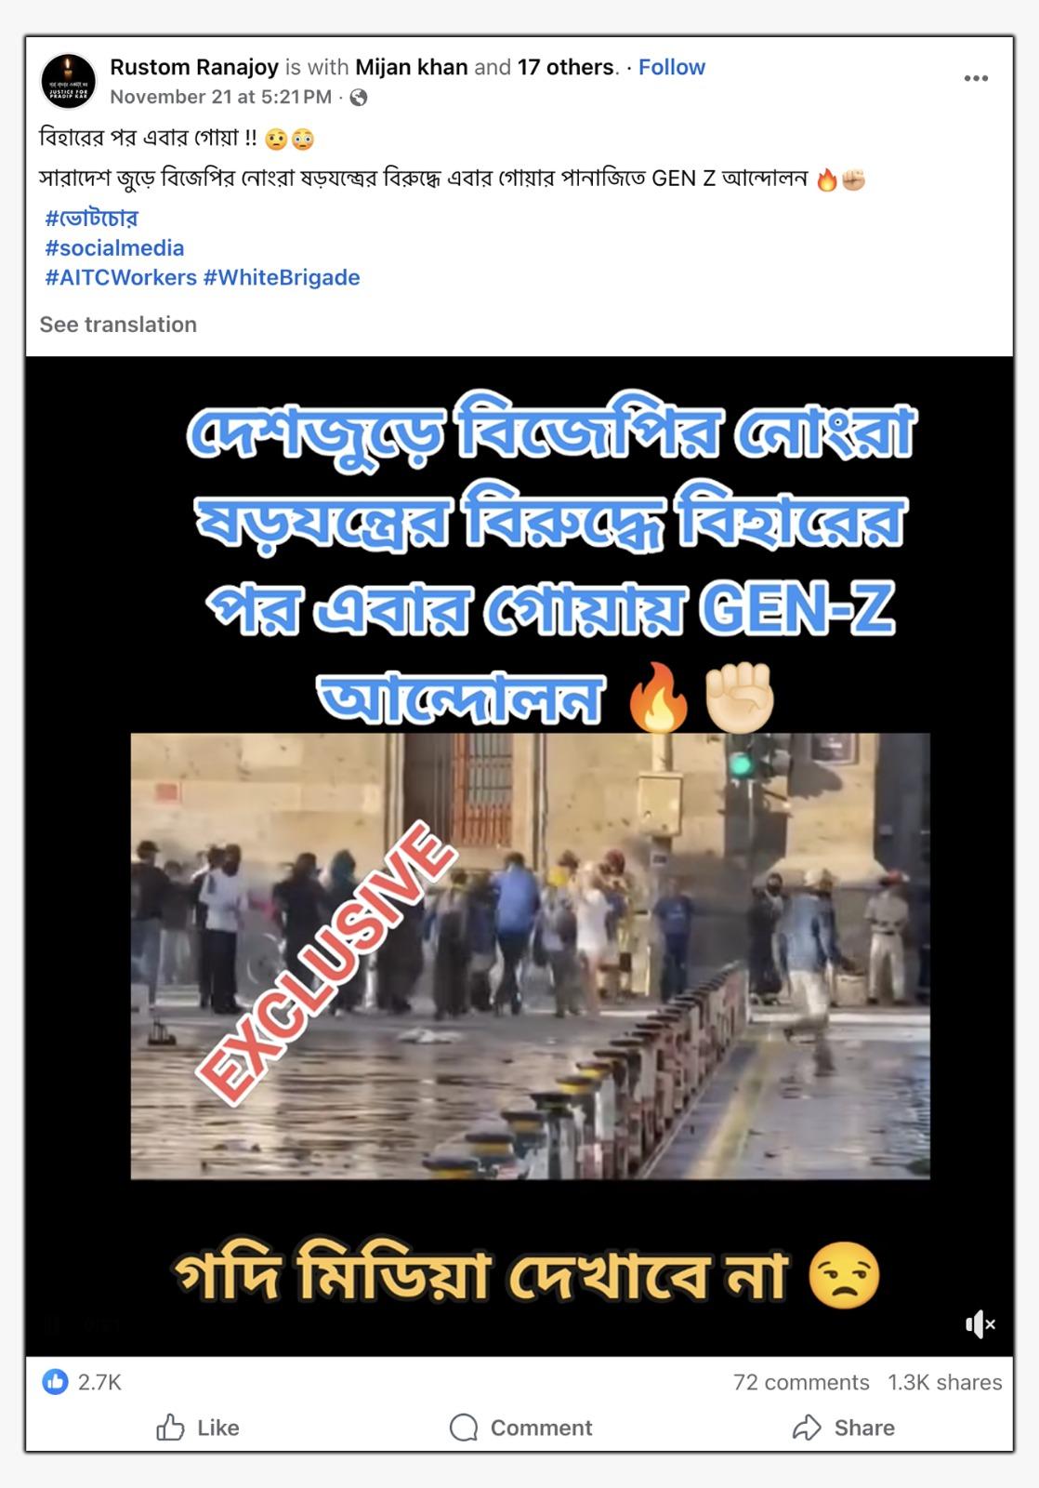The image size is (1039, 1488).
Task: Open the #WhiteBrigade hashtag
Action: (x=282, y=277)
